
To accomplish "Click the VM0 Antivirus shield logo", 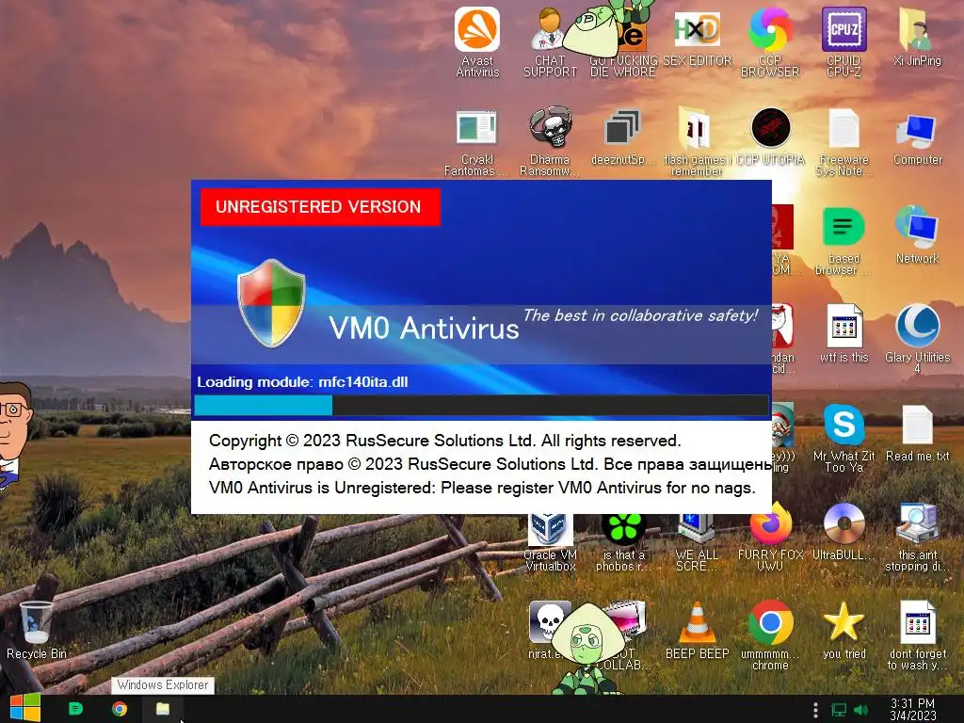I will coord(271,303).
